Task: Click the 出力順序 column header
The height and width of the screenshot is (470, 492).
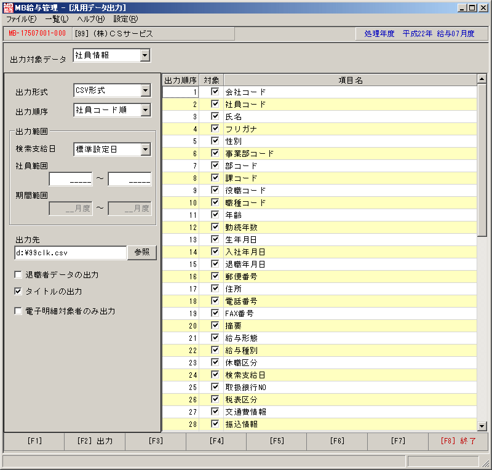Action: pos(180,81)
